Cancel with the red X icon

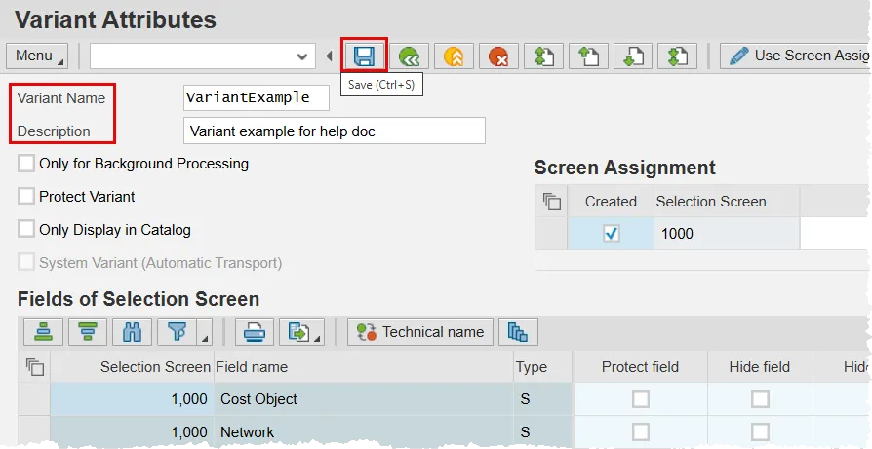tap(498, 56)
